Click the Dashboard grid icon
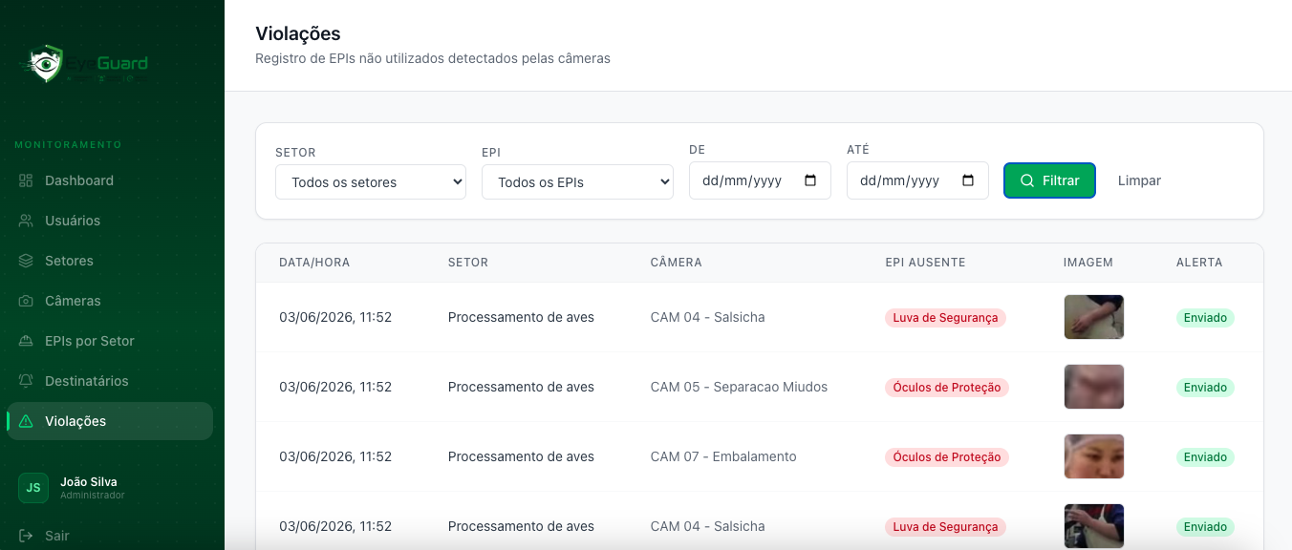Viewport: 1292px width, 550px height. (x=26, y=180)
